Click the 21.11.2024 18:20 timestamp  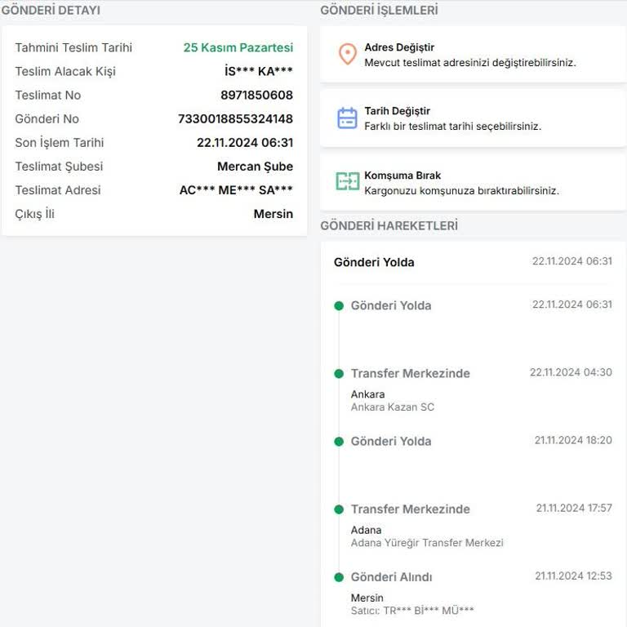coord(573,440)
